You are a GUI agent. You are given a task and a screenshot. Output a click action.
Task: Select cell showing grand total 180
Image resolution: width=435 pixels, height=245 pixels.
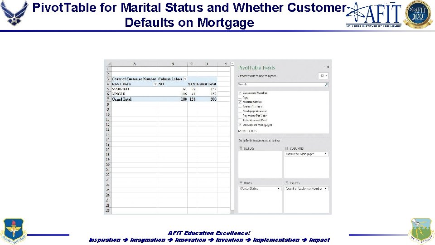pos(172,99)
